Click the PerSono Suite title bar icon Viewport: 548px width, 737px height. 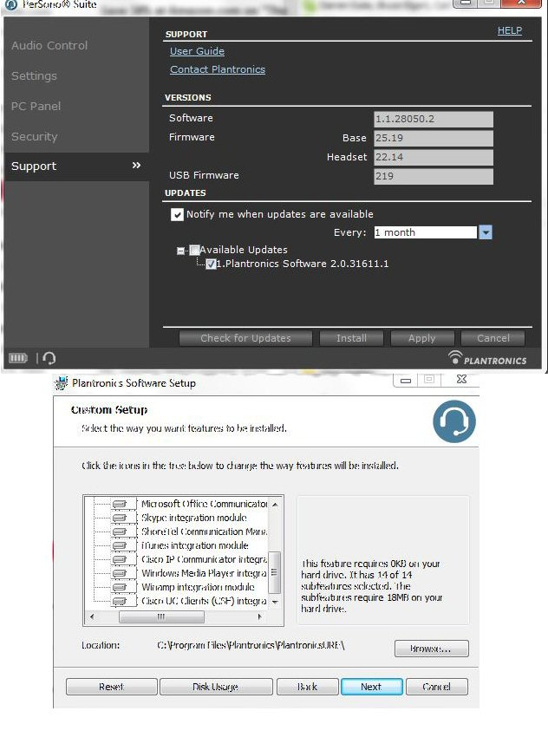[10, 4]
